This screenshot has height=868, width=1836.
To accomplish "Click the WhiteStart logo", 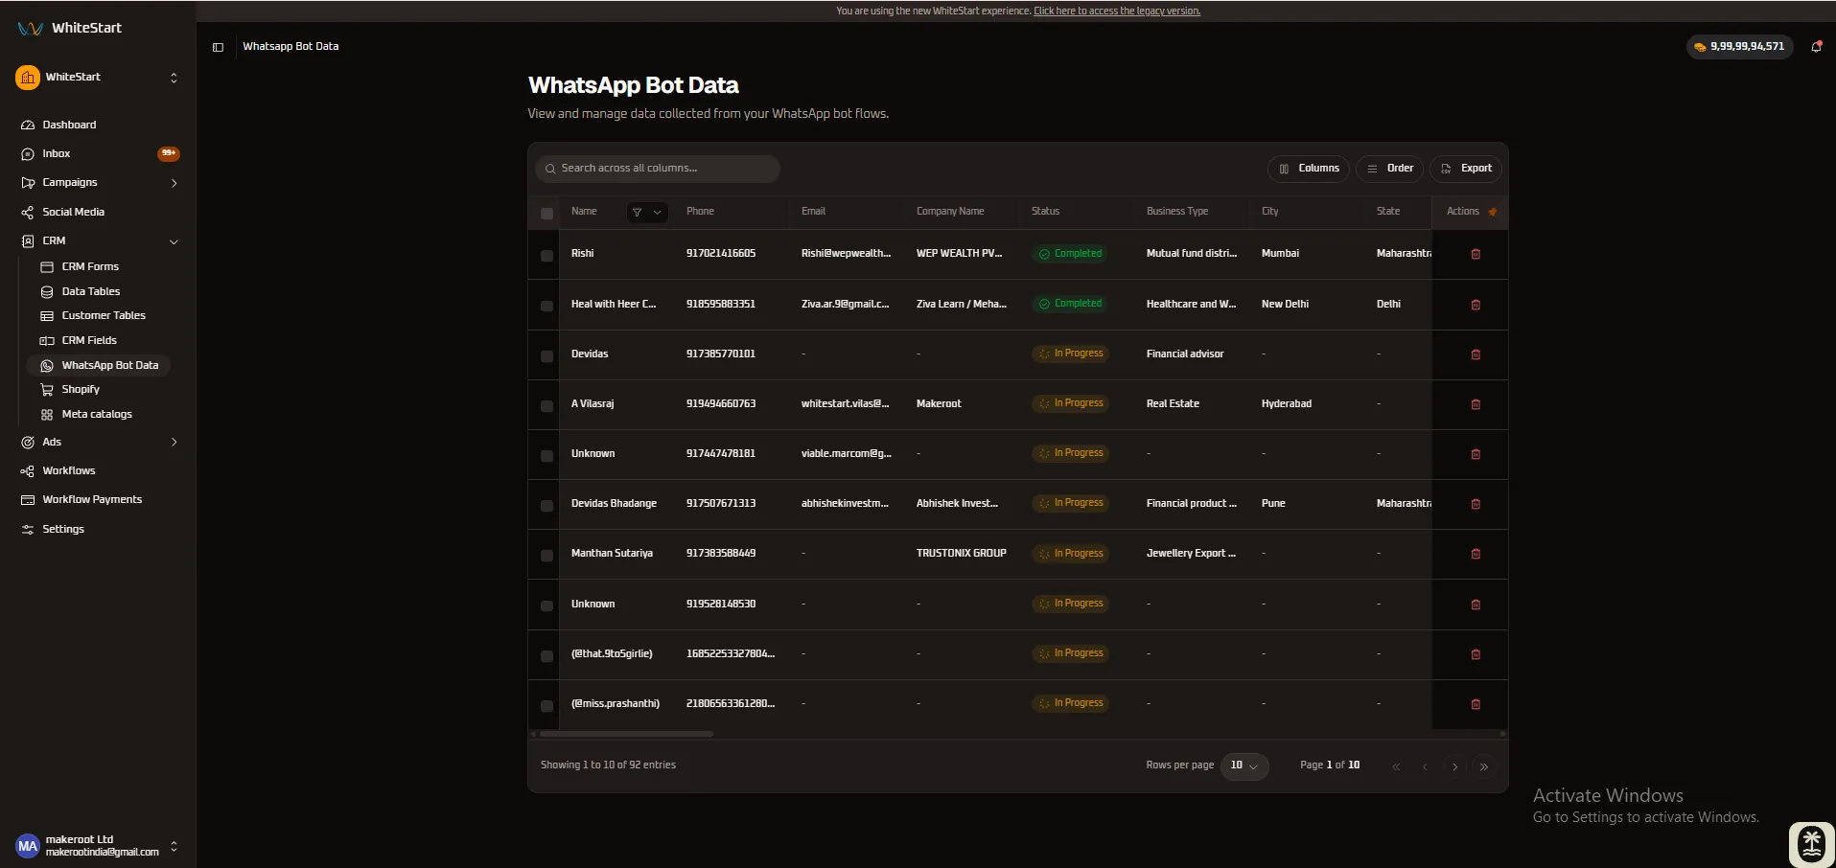I will point(70,28).
